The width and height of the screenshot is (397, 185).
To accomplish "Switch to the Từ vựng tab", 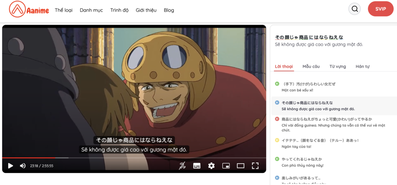I will point(337,67).
